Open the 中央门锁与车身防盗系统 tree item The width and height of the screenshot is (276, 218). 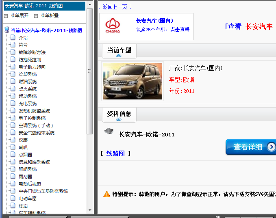(x=43, y=191)
